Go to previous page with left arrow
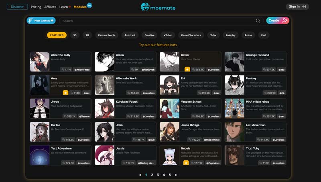321x182 pixels. pyautogui.click(x=140, y=175)
